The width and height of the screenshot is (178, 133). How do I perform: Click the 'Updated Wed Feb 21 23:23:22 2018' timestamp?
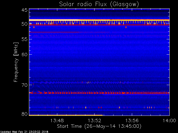point(24,132)
